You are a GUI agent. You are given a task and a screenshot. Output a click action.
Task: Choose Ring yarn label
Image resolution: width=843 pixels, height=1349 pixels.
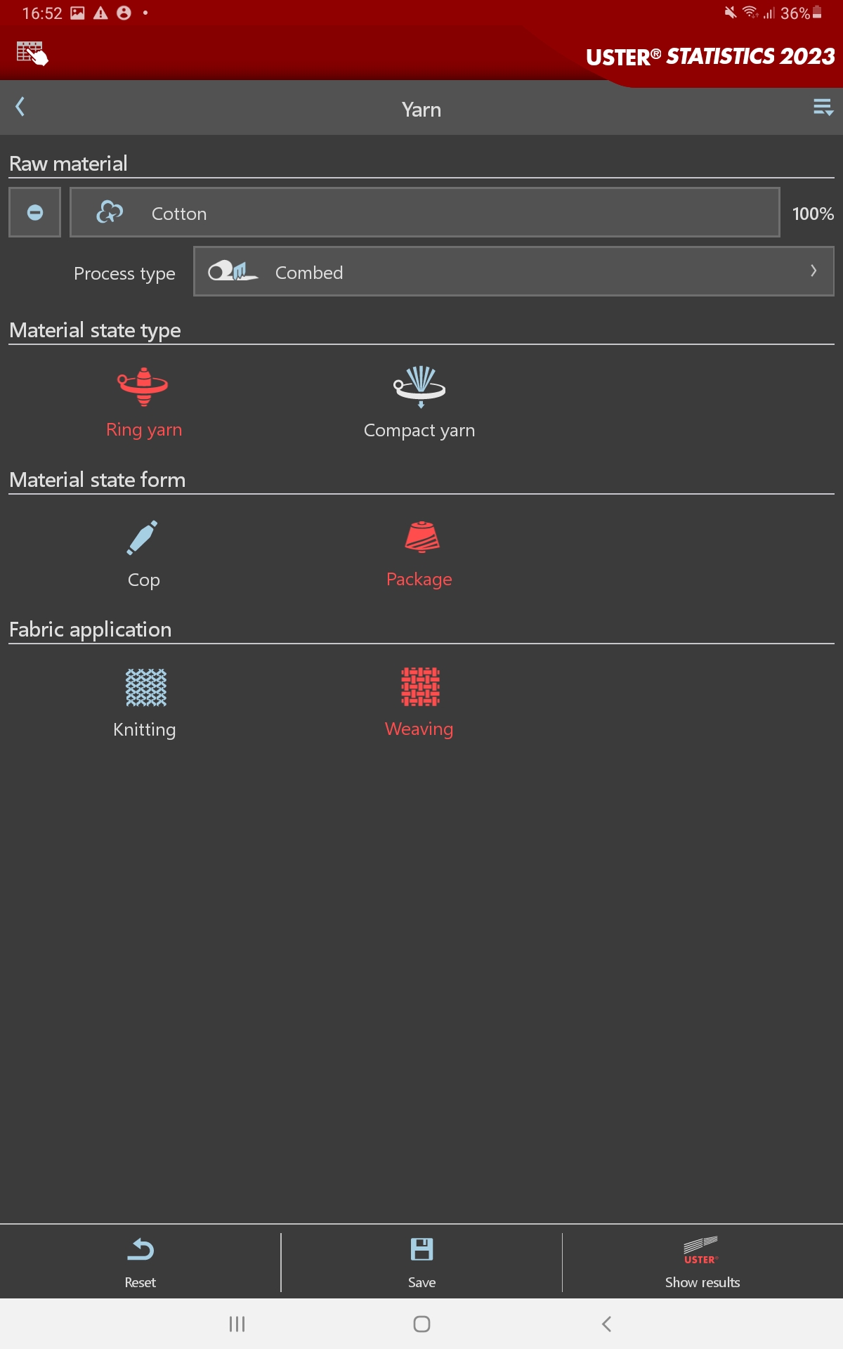(x=144, y=429)
